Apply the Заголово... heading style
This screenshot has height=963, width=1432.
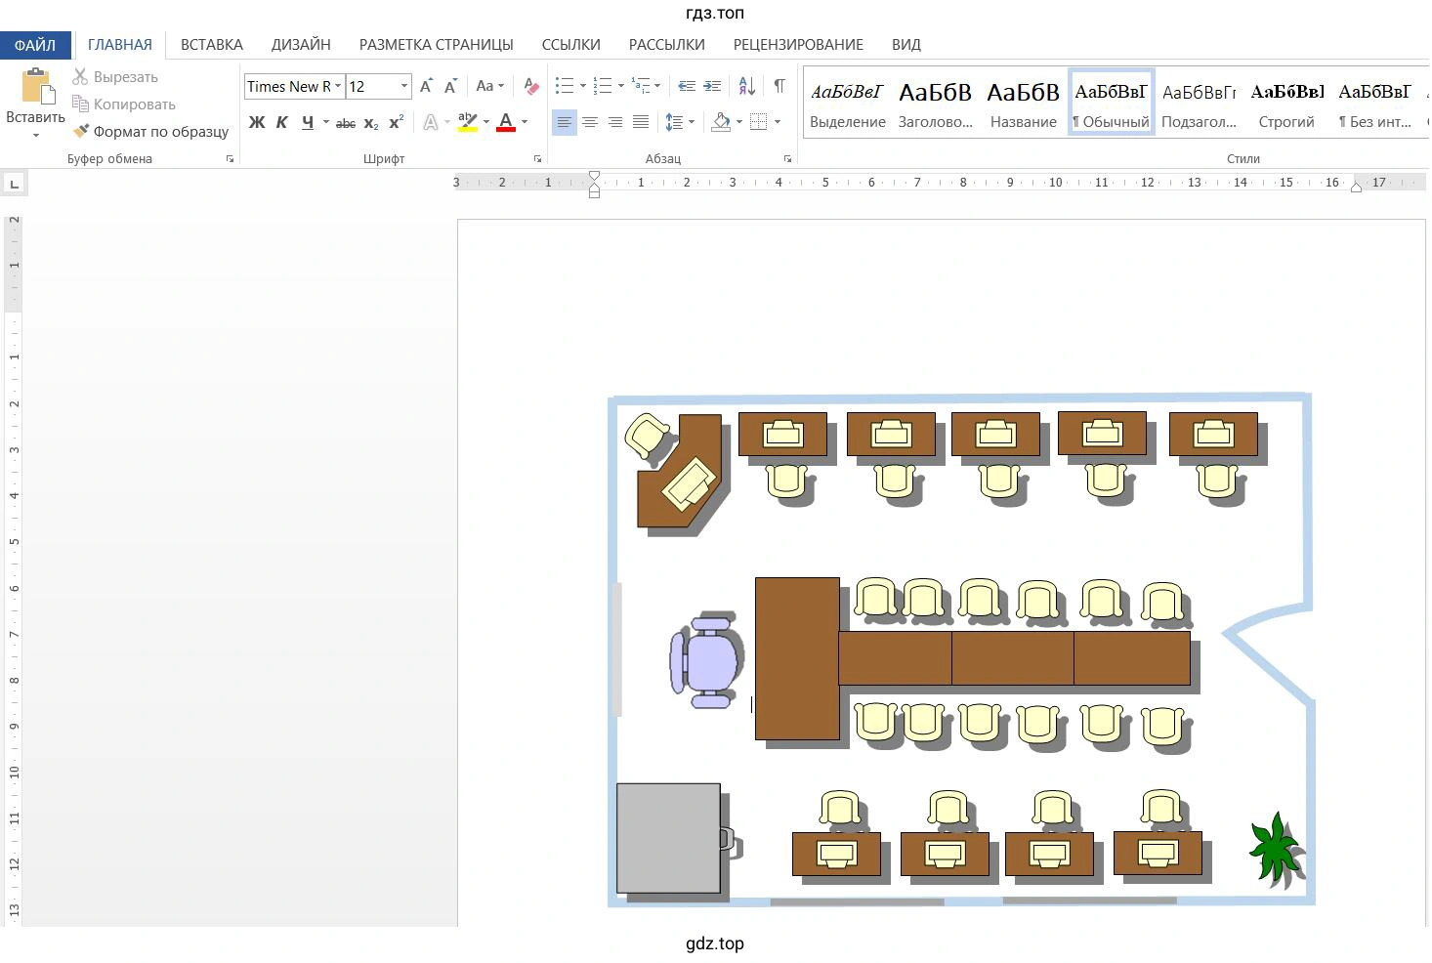click(x=936, y=103)
